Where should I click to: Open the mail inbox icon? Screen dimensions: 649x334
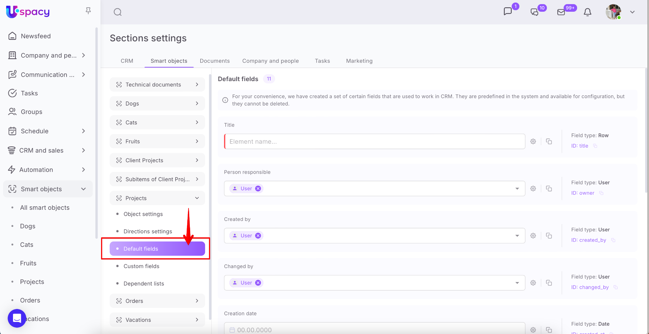(561, 12)
